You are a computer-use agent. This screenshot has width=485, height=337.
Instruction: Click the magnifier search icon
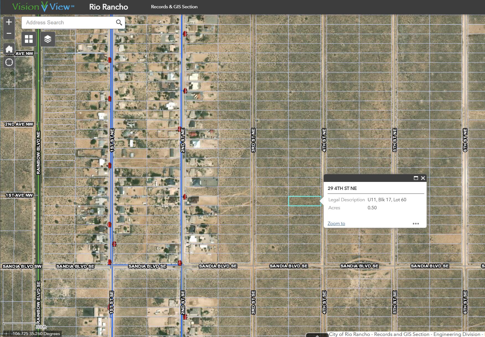coord(119,23)
